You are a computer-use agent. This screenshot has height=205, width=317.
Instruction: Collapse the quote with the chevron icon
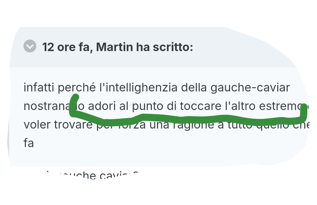tap(30, 46)
